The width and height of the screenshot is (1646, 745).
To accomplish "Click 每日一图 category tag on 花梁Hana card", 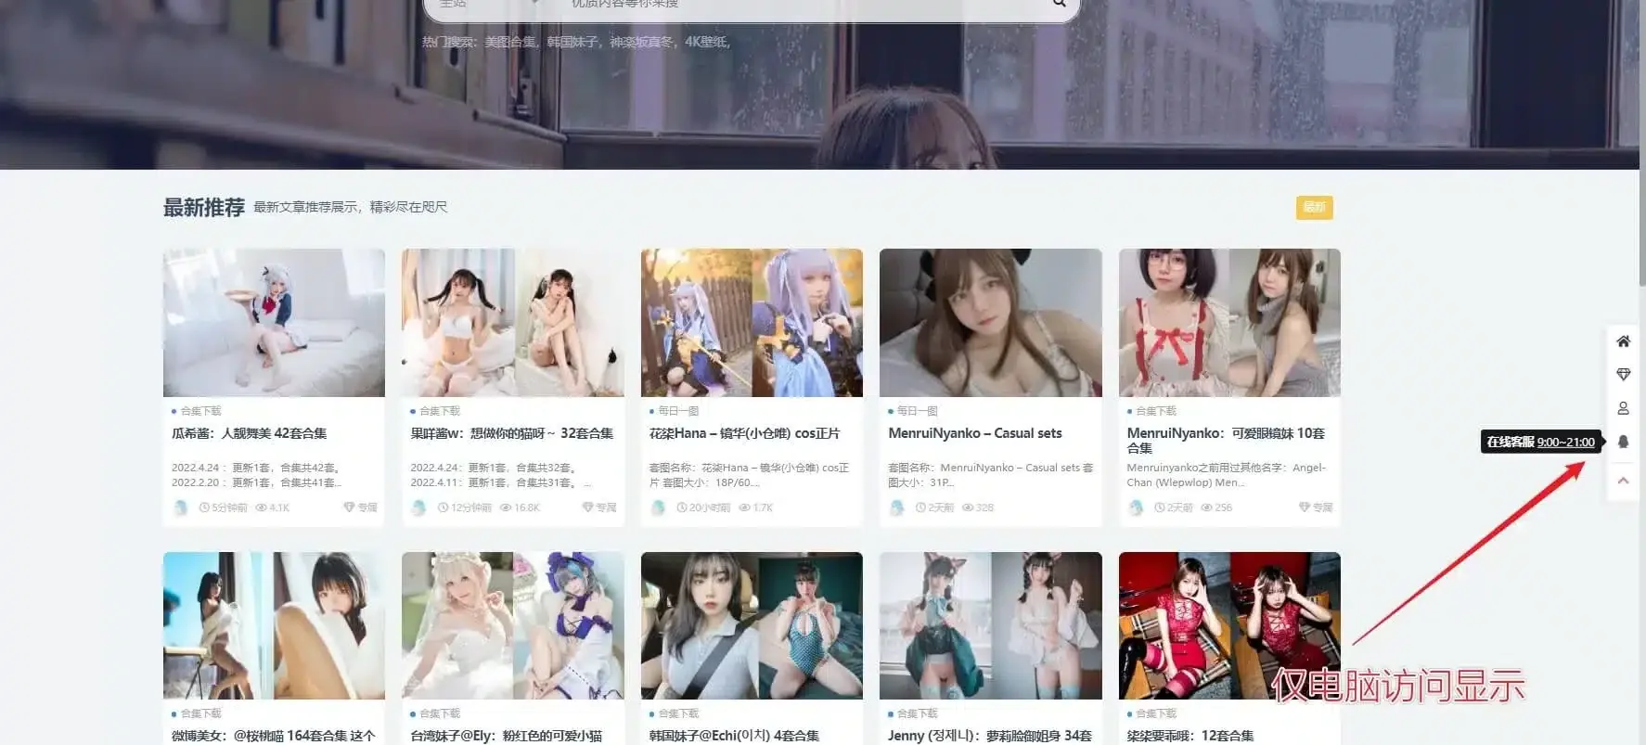I will tap(678, 411).
